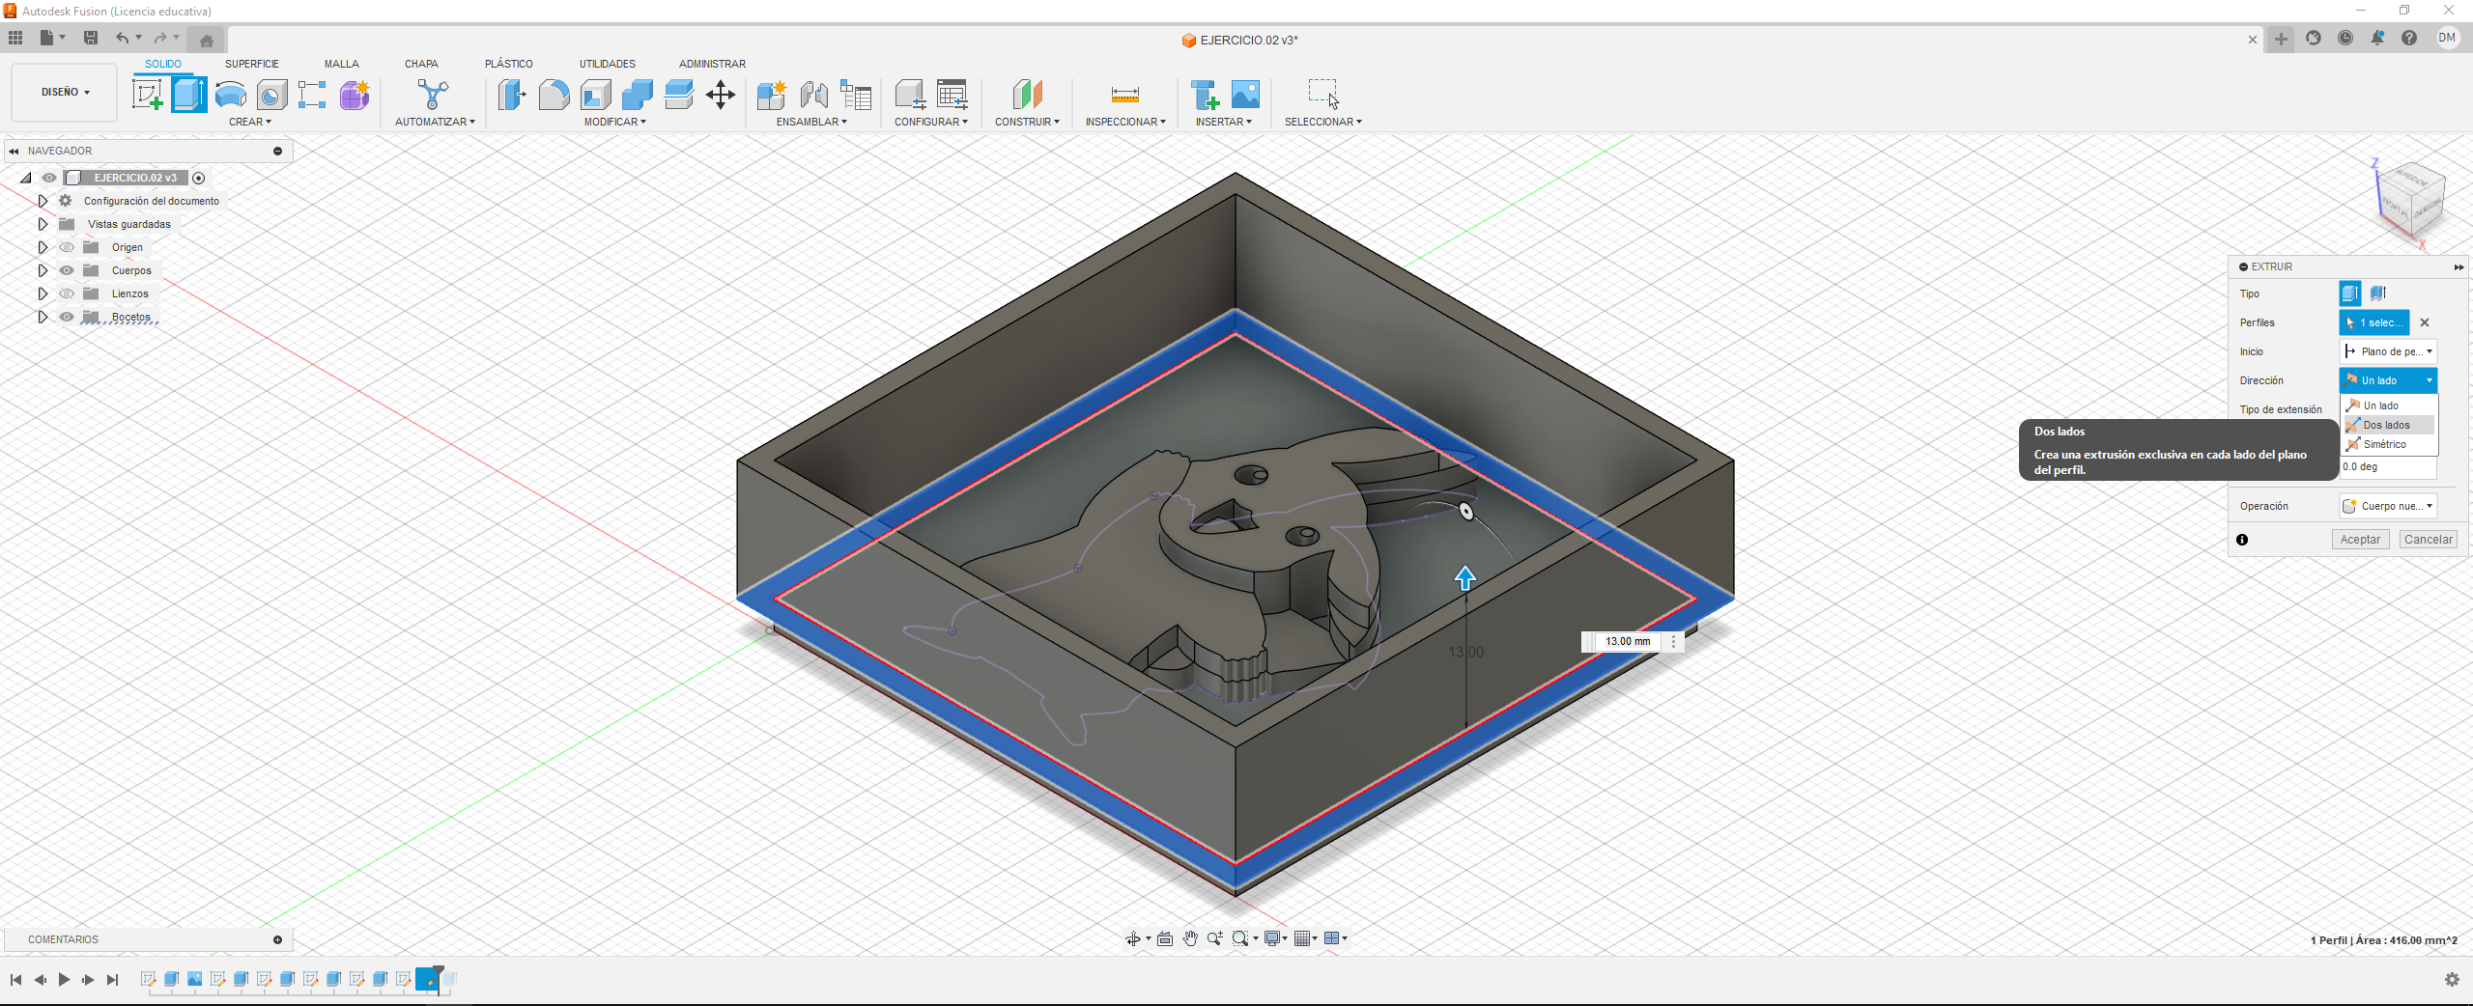2473x1006 pixels.
Task: Switch to the CHAPA tab
Action: point(421,64)
